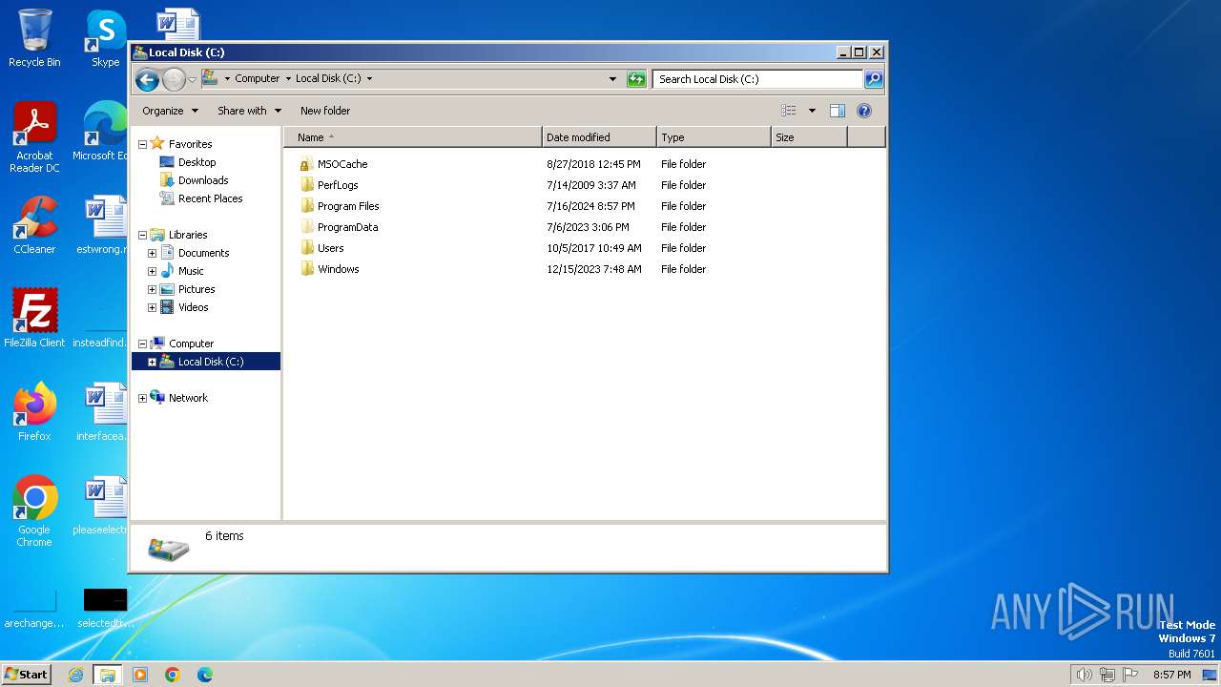Show the preview pane button
Image resolution: width=1221 pixels, height=687 pixels.
(838, 111)
